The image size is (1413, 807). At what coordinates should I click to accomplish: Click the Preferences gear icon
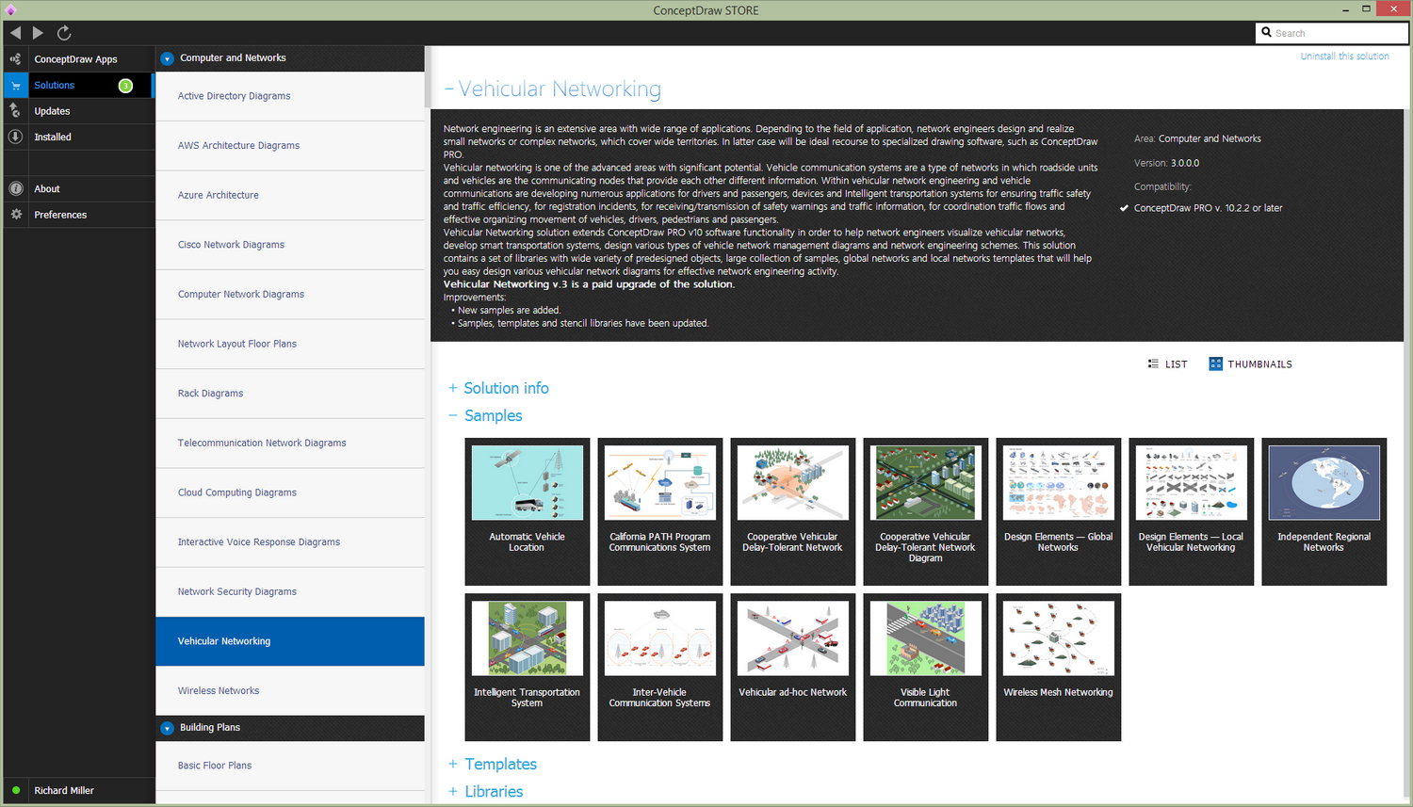point(16,215)
